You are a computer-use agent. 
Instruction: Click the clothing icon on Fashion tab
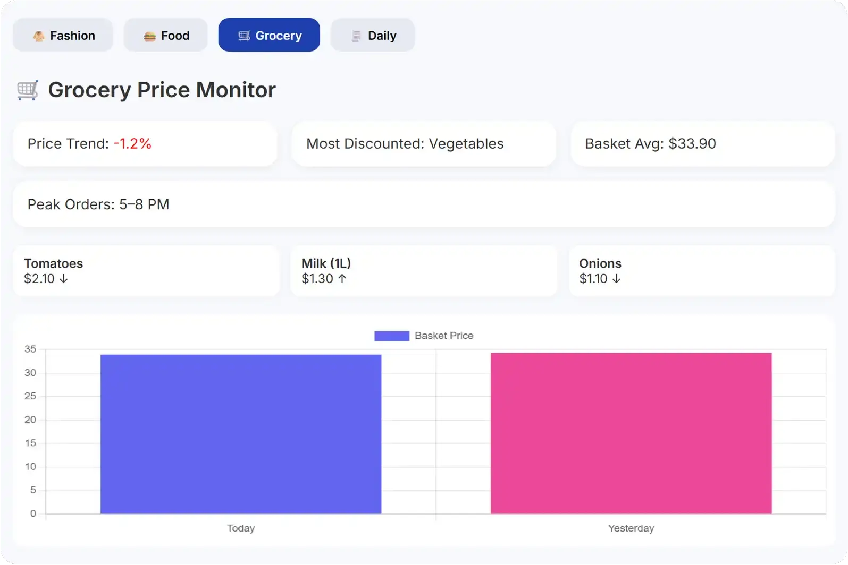[x=38, y=36]
